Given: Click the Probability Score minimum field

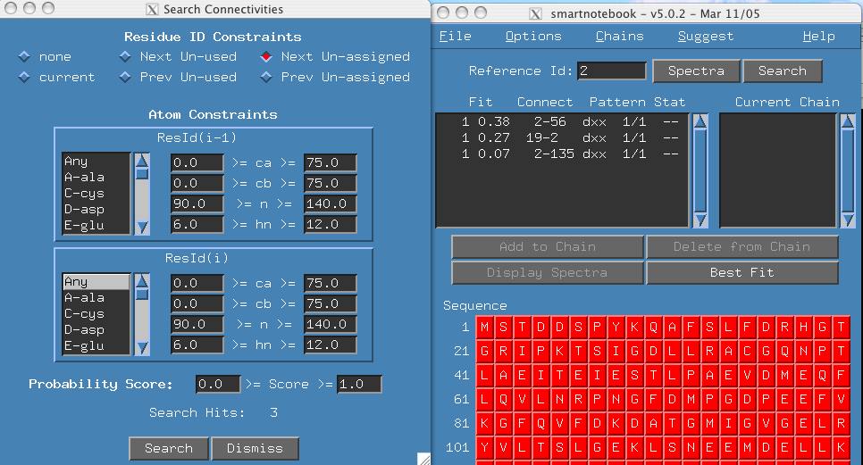Looking at the screenshot, I should [x=218, y=385].
